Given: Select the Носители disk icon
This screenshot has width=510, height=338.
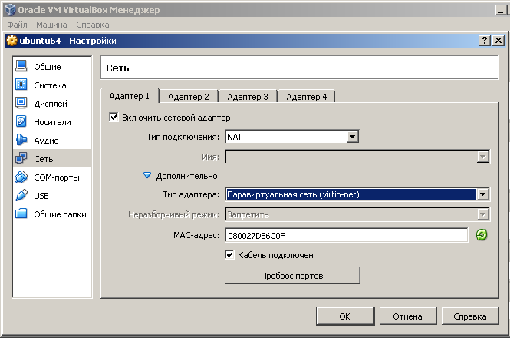Looking at the screenshot, I should point(21,121).
